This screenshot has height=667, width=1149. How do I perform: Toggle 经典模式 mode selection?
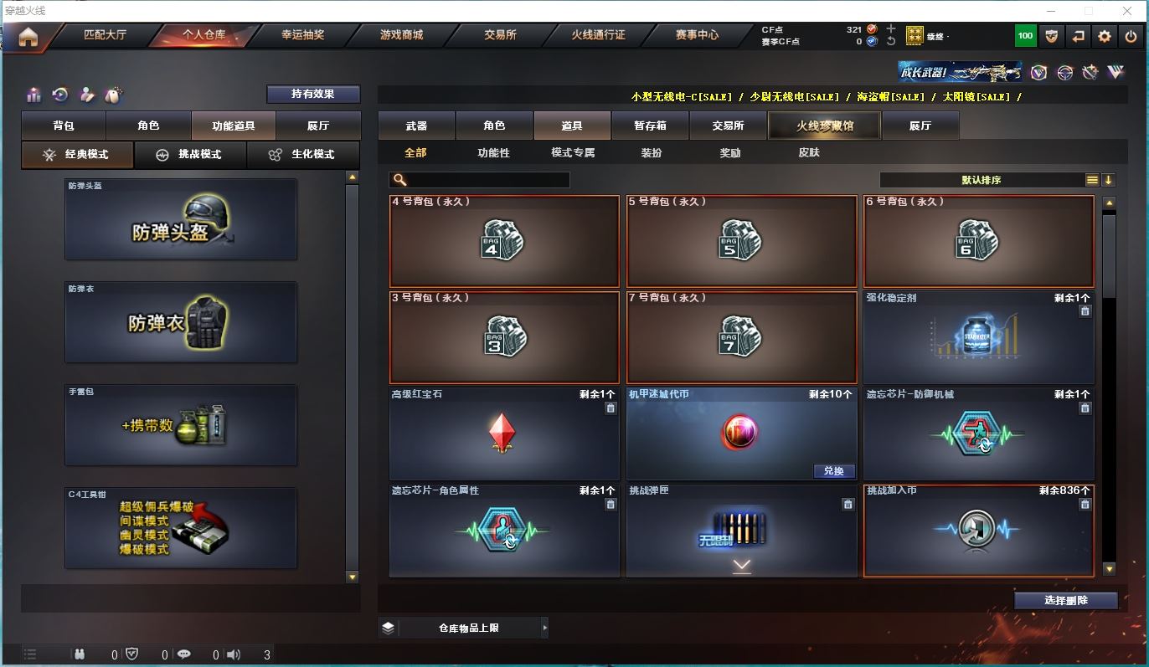[77, 155]
